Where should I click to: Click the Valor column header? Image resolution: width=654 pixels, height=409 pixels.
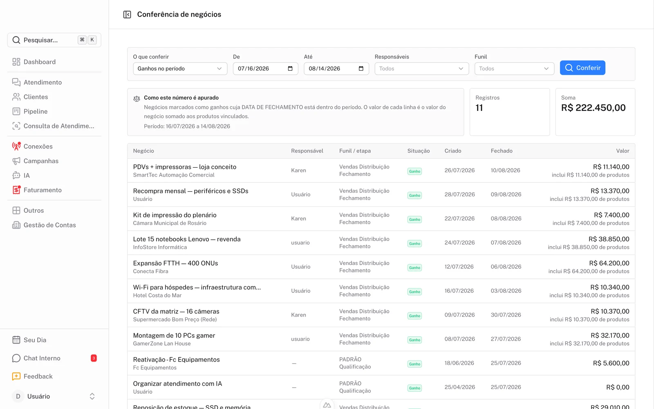point(623,151)
